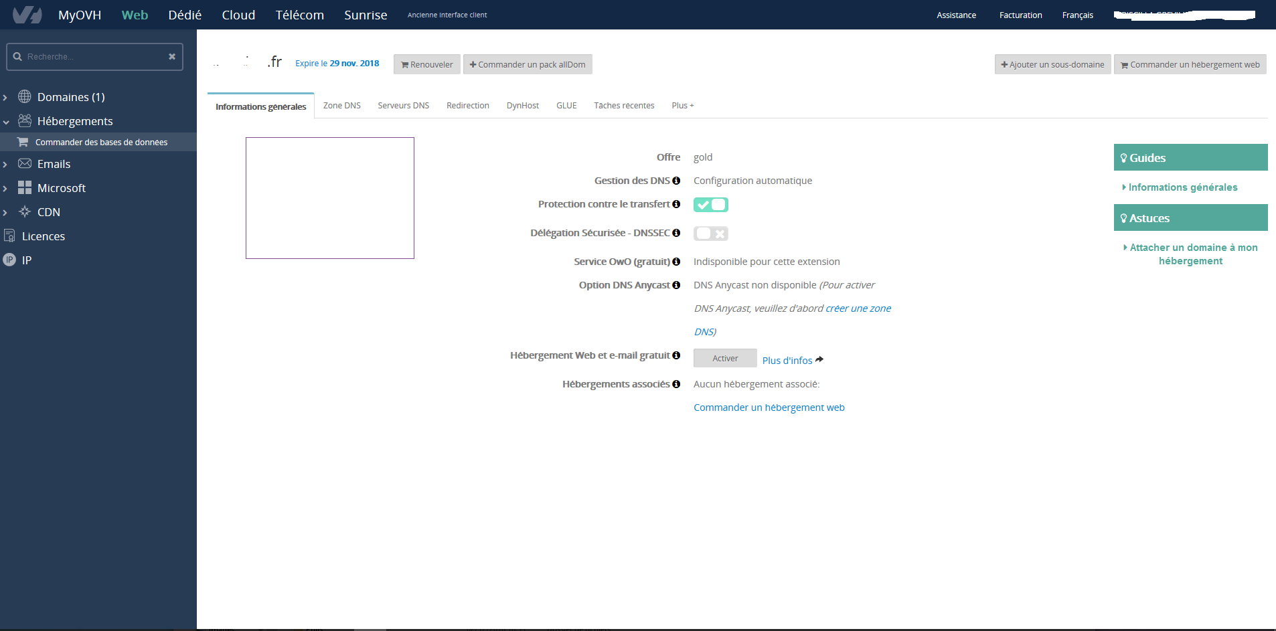Switch to the Serveurs DNS tab
The width and height of the screenshot is (1276, 631).
[x=403, y=106]
